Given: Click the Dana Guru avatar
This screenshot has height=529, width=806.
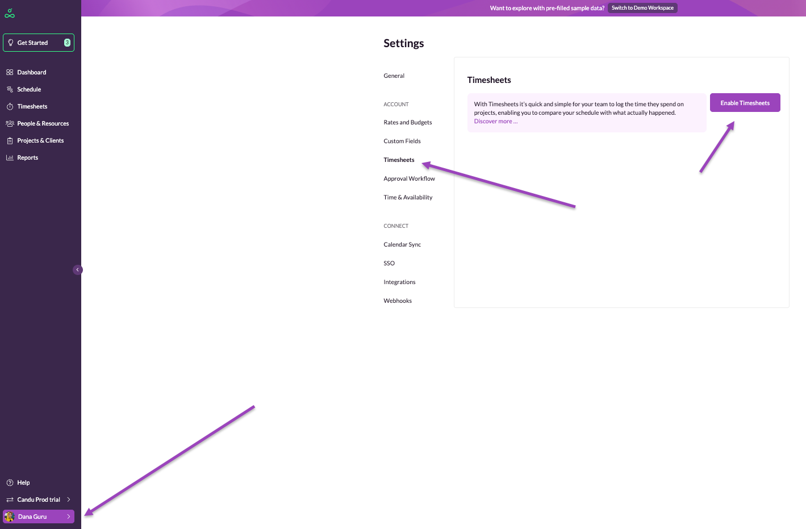Looking at the screenshot, I should pyautogui.click(x=10, y=516).
